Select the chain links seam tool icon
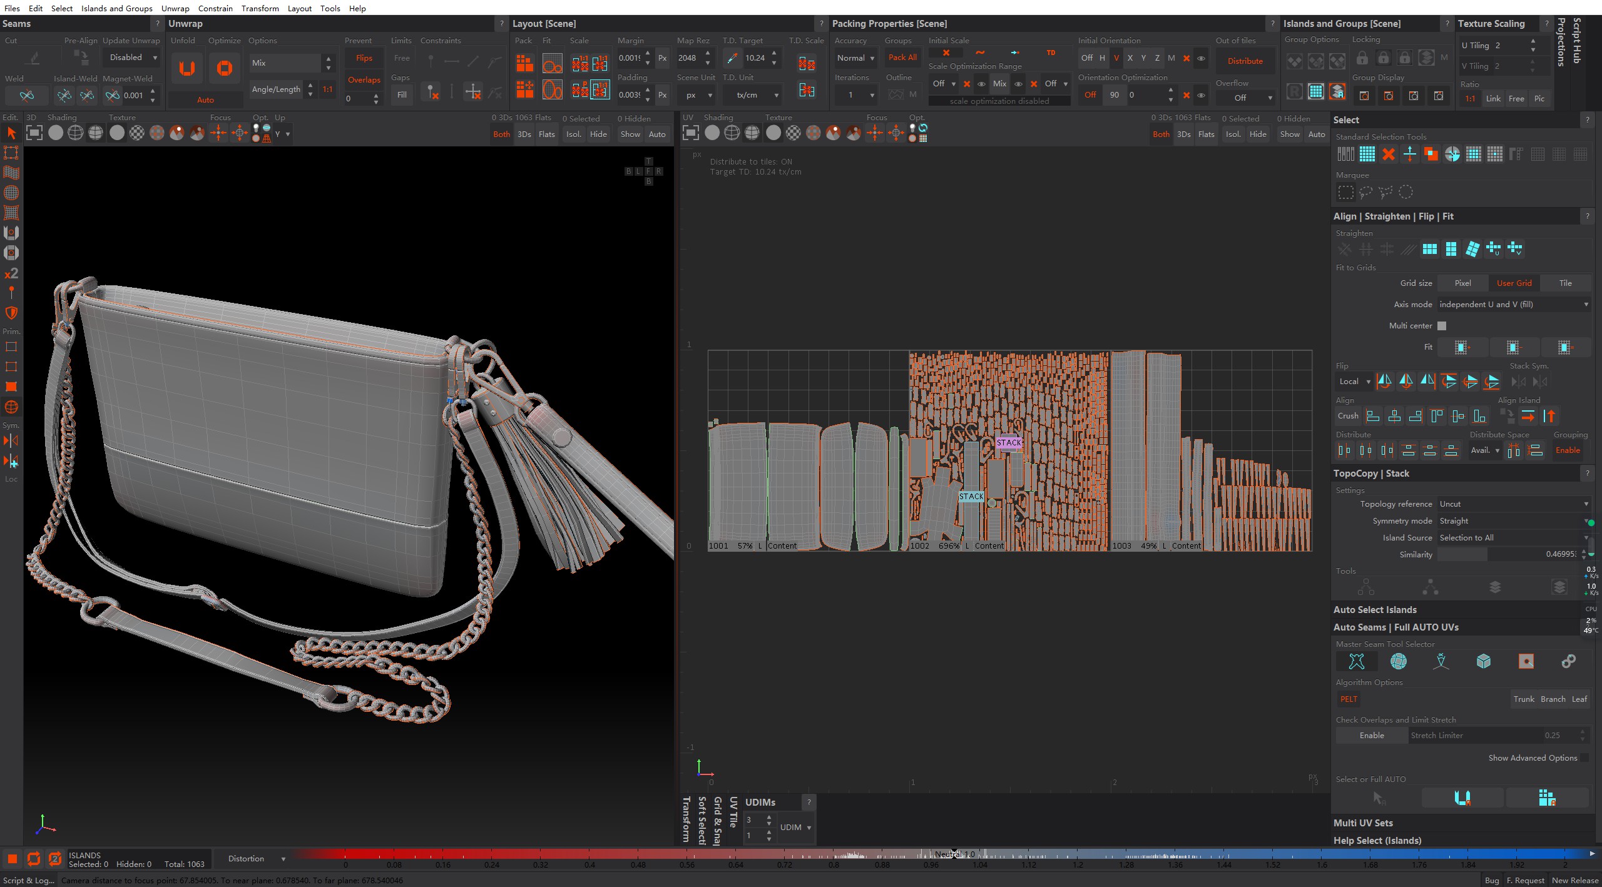 pyautogui.click(x=1568, y=661)
